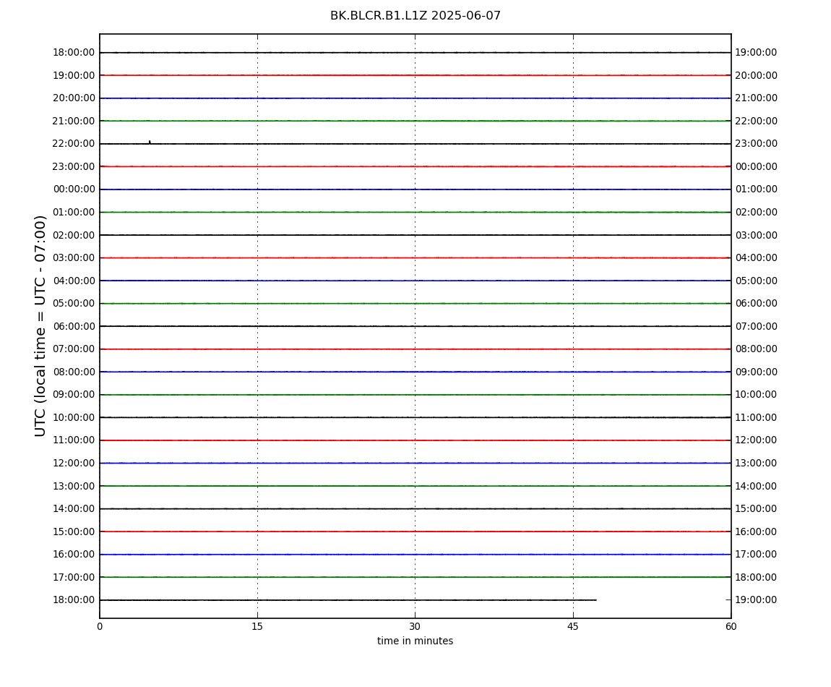The image size is (831, 687).
Task: Select left-axis label 17:00:00
Action: [74, 577]
